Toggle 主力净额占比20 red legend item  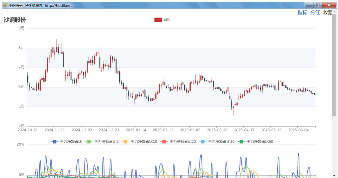(x=178, y=142)
